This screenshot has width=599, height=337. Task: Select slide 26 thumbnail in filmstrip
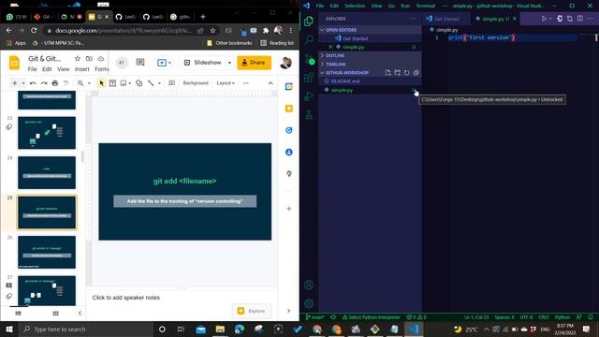point(47,252)
